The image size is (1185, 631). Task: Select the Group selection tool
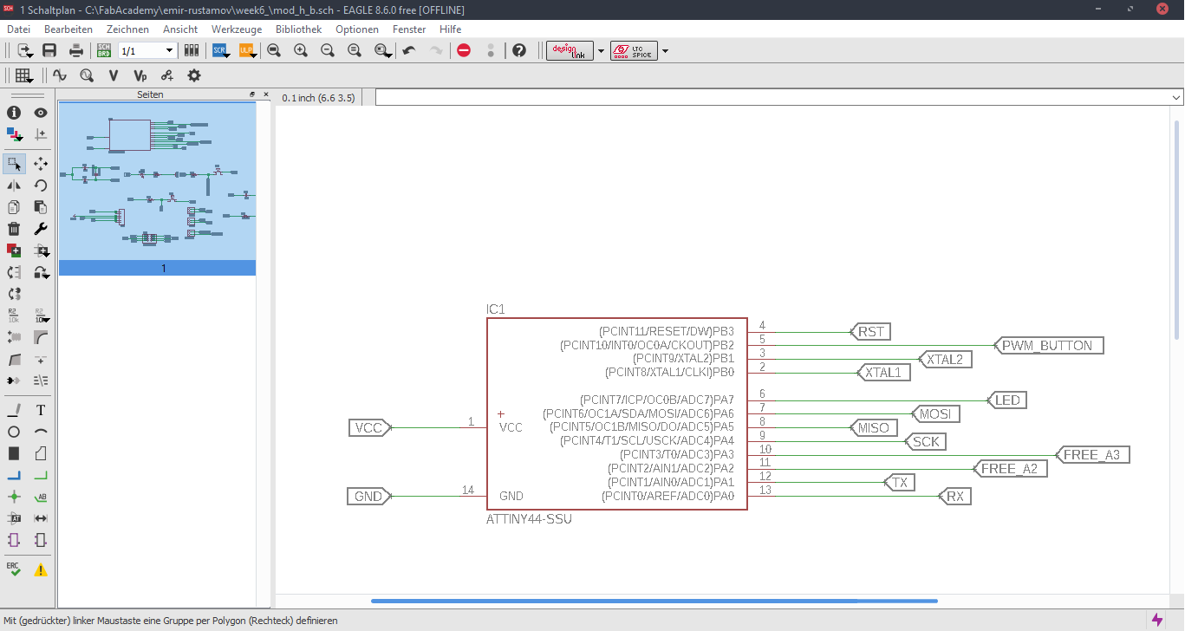14,163
